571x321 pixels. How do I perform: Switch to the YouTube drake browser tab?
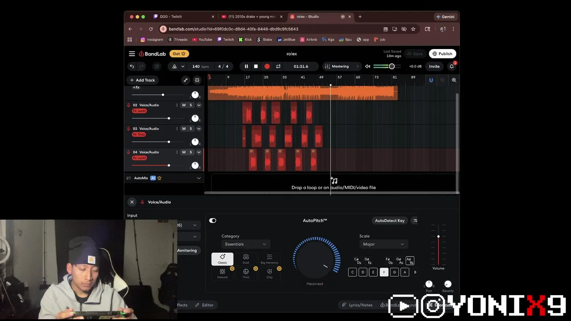pos(252,17)
